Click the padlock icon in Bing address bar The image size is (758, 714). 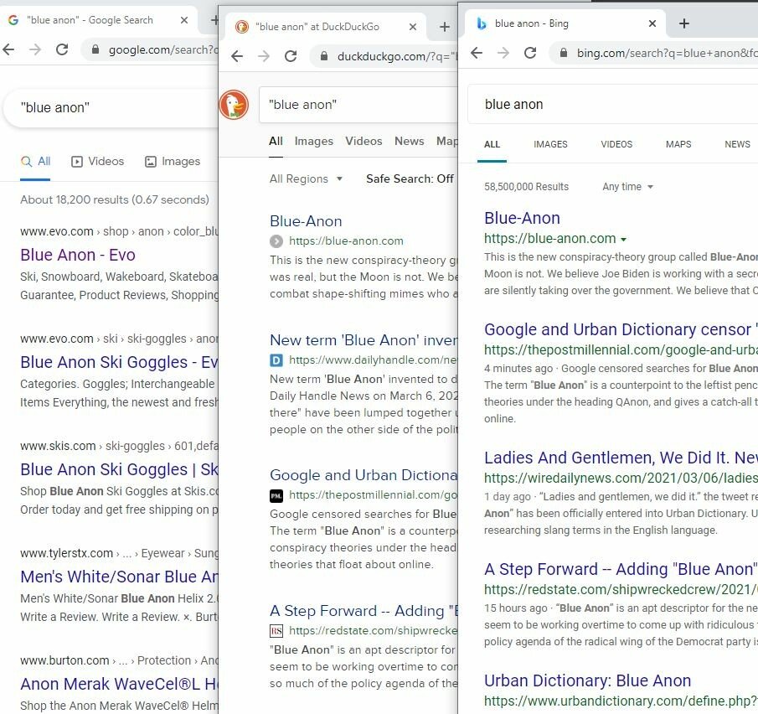(x=564, y=53)
